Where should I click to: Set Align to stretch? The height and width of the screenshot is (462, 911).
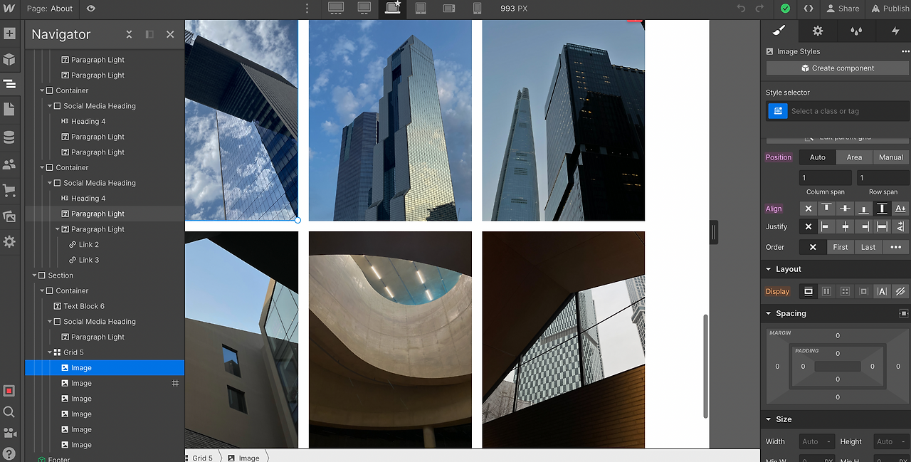point(882,209)
